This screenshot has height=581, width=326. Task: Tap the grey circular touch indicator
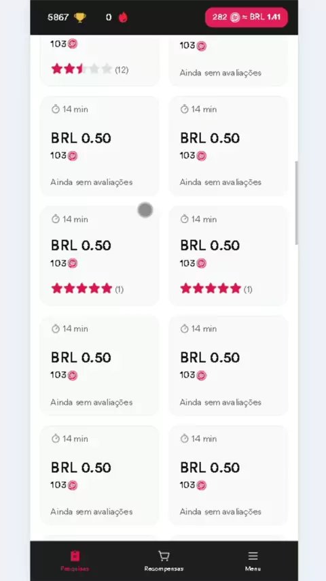[145, 210]
